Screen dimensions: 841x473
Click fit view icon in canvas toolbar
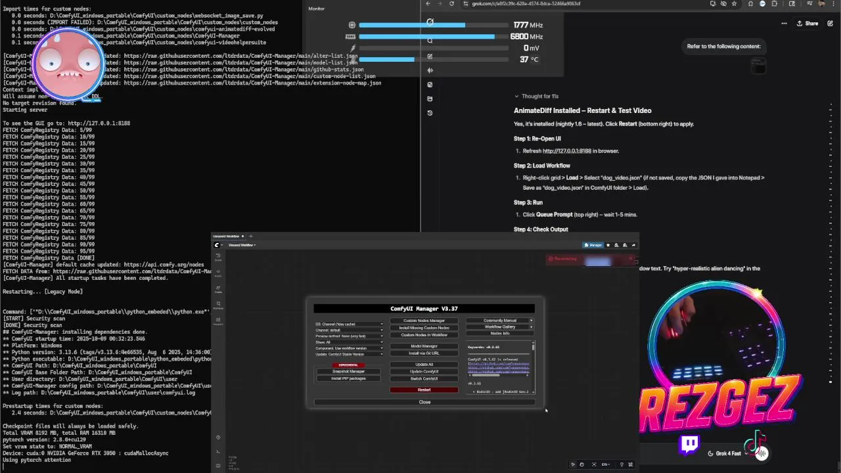click(x=594, y=464)
